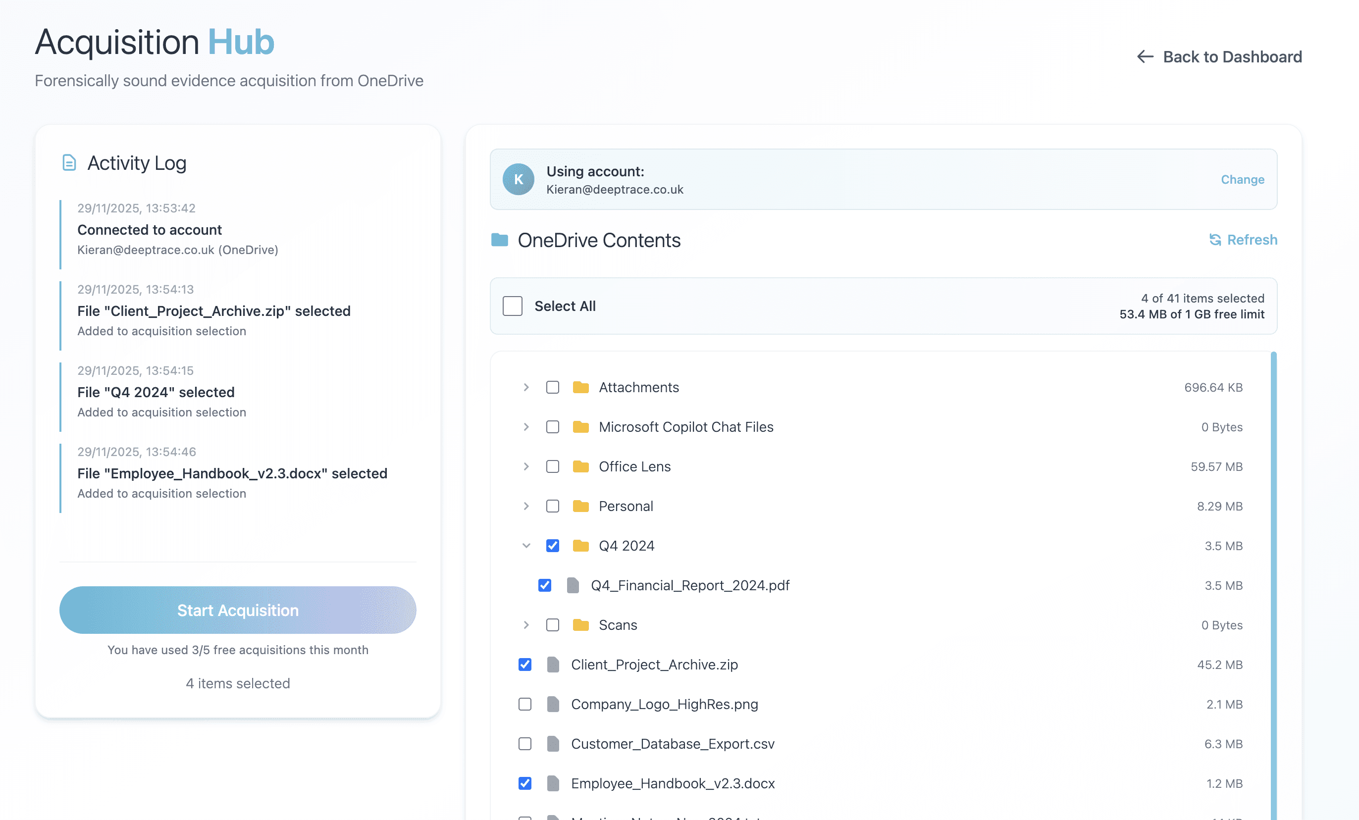This screenshot has width=1359, height=820.
Task: Click the '4 items selected' text below Start Acquisition
Action: coord(238,683)
